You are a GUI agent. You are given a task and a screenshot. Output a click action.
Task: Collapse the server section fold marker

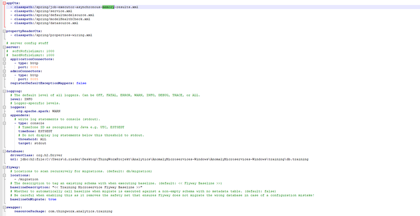4,47
